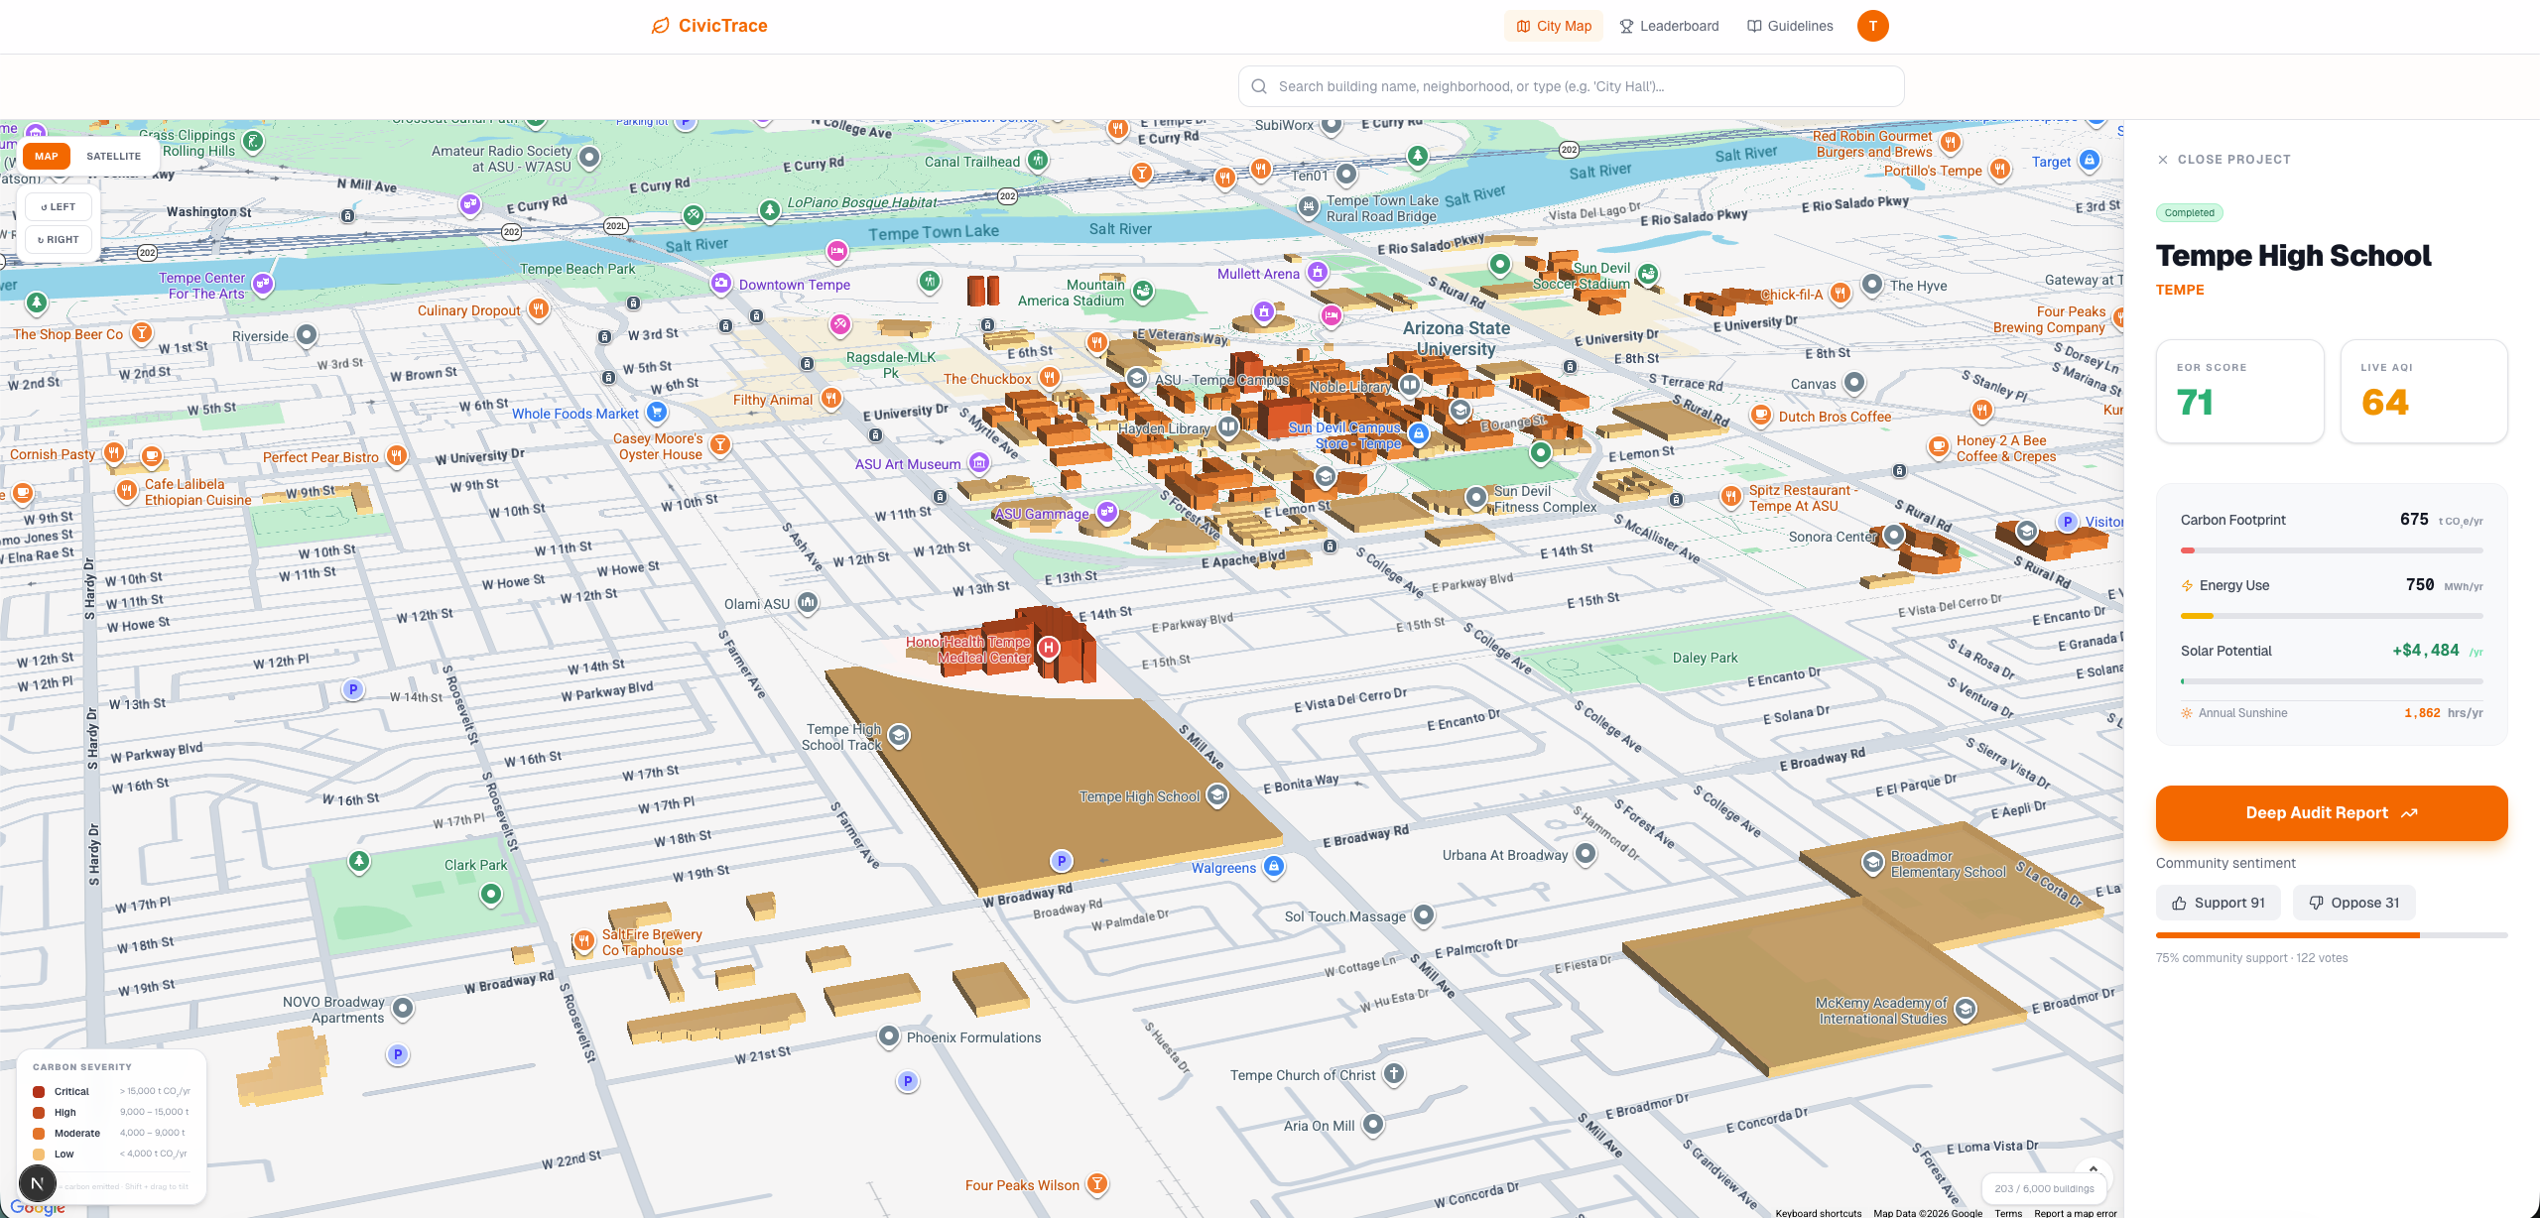Expand the map camera controls chevron
The width and height of the screenshot is (2540, 1218).
(2094, 1169)
